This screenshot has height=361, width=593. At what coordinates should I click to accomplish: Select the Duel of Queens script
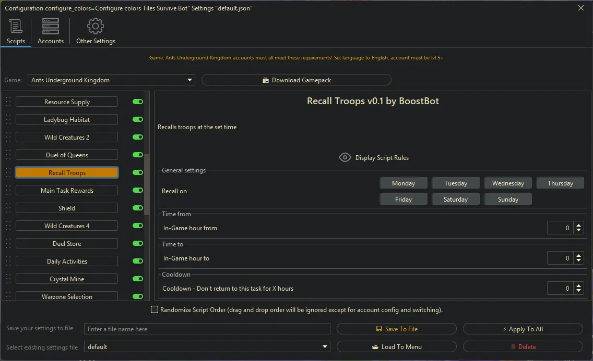pyautogui.click(x=67, y=155)
